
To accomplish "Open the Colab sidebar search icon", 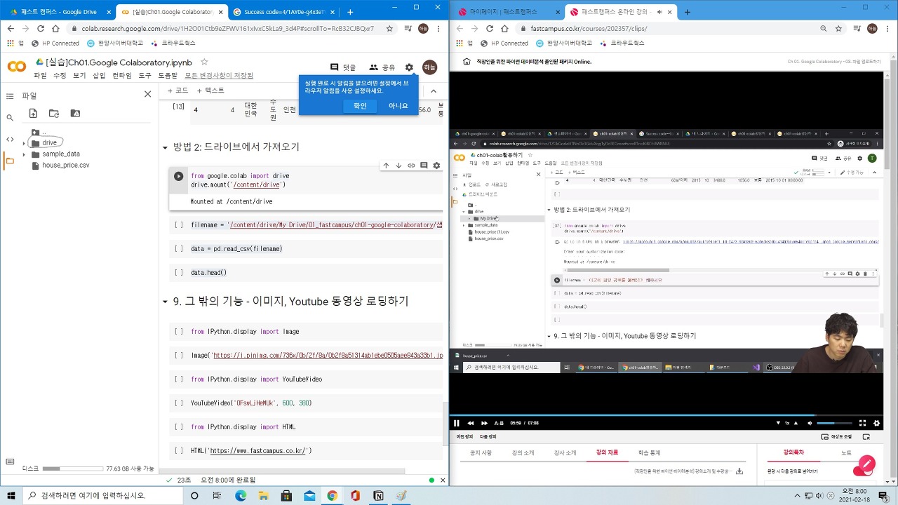I will point(10,118).
